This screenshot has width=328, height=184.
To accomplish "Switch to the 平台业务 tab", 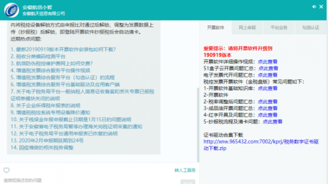I will click(279, 28).
